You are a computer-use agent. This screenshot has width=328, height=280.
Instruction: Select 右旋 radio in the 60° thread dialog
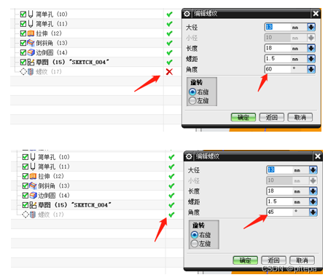tap(192, 92)
